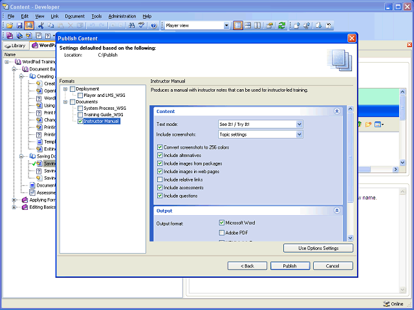Open the Player view dropdown
The width and height of the screenshot is (414, 310).
click(226, 26)
